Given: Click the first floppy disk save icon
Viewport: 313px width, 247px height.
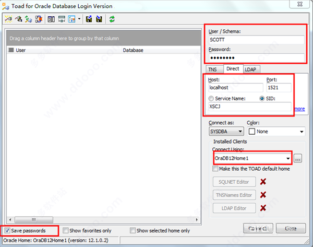Looking at the screenshot, I should point(89,19).
